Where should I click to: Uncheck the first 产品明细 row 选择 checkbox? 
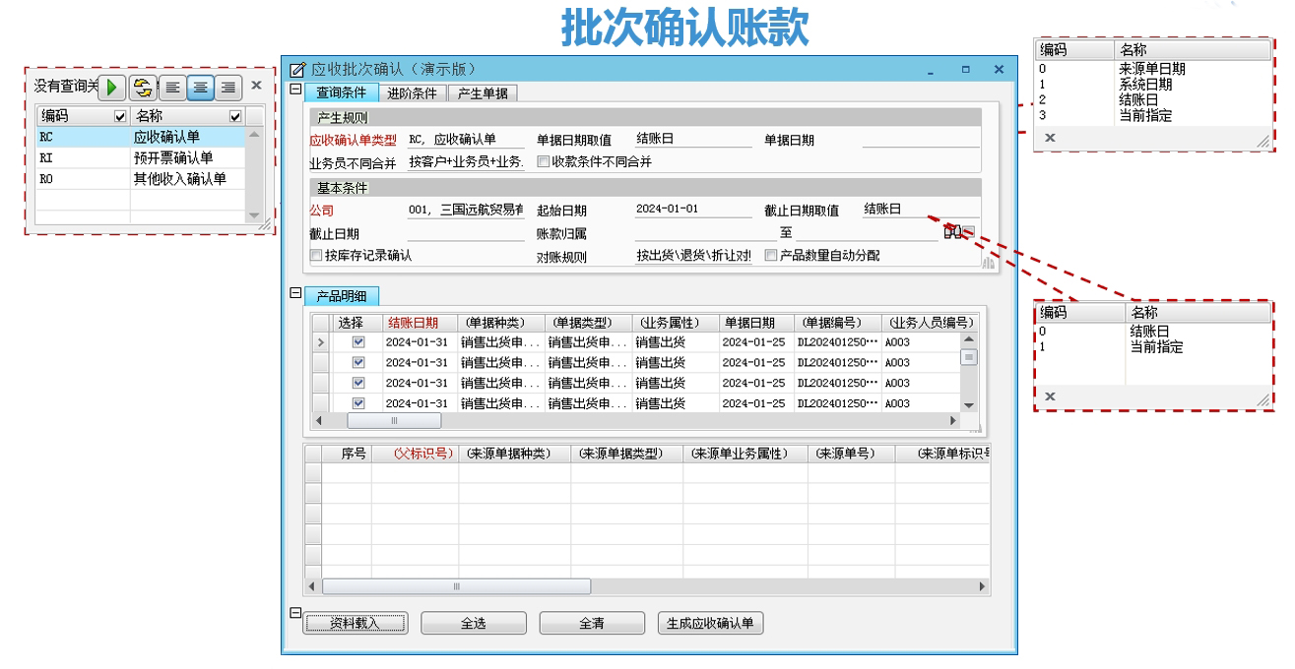[x=358, y=342]
